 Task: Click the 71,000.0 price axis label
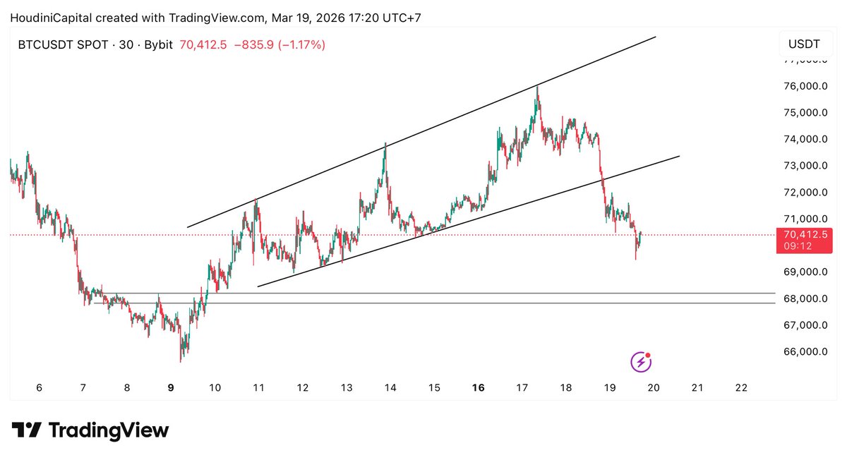(x=805, y=219)
